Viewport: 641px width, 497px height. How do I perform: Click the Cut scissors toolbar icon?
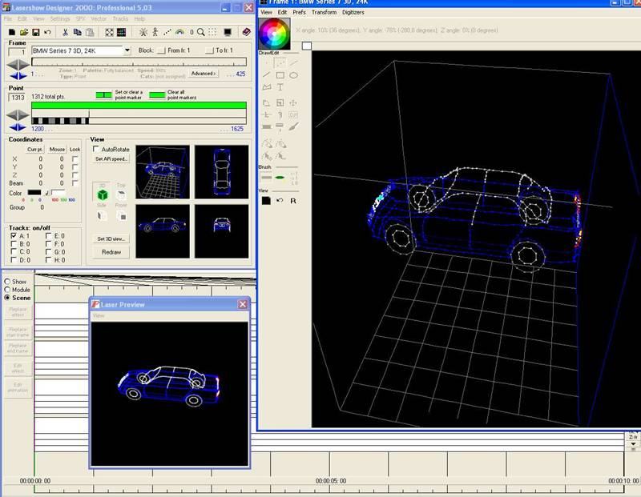(64, 32)
